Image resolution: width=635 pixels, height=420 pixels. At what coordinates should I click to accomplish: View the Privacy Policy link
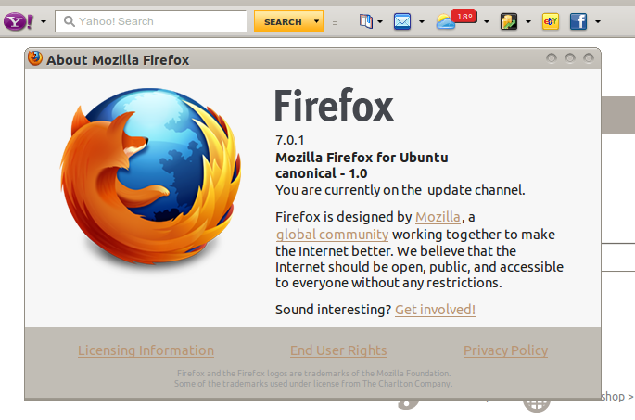[x=505, y=350]
